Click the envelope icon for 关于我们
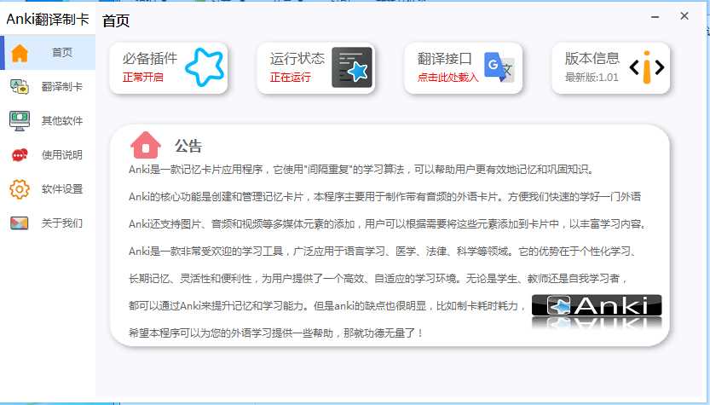This screenshot has height=405, width=710. click(x=20, y=223)
